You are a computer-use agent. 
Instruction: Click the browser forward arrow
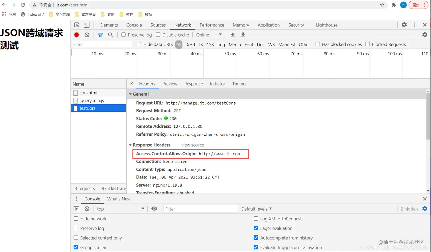click(13, 5)
